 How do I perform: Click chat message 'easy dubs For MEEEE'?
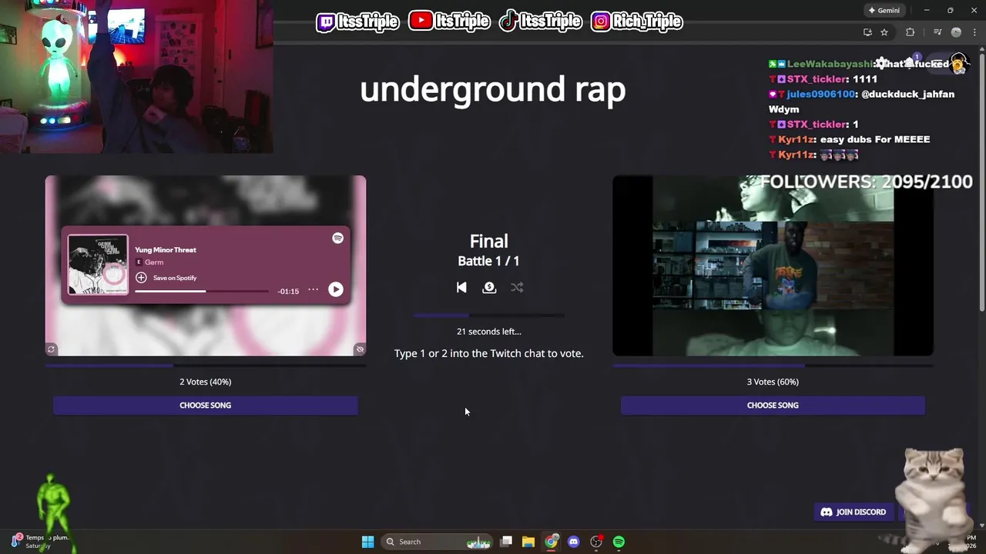pyautogui.click(x=875, y=139)
